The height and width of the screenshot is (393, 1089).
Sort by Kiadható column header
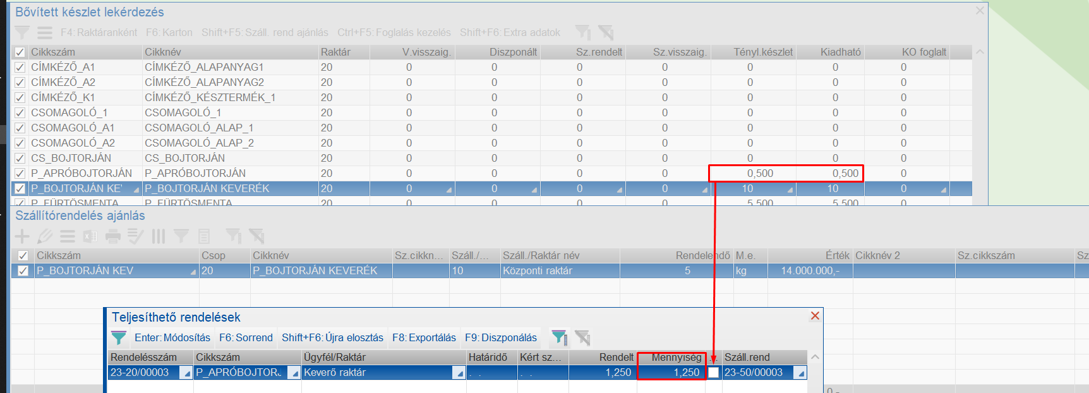tap(831, 52)
